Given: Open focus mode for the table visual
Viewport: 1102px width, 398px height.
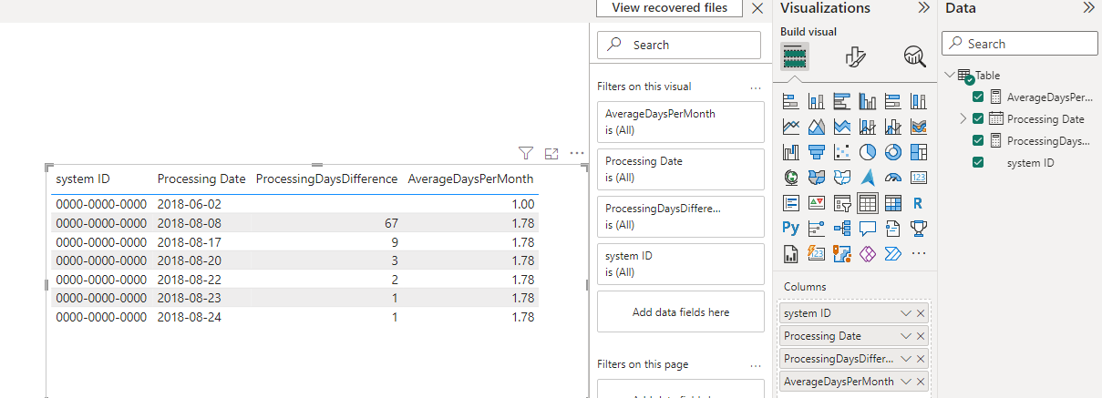Looking at the screenshot, I should 551,153.
